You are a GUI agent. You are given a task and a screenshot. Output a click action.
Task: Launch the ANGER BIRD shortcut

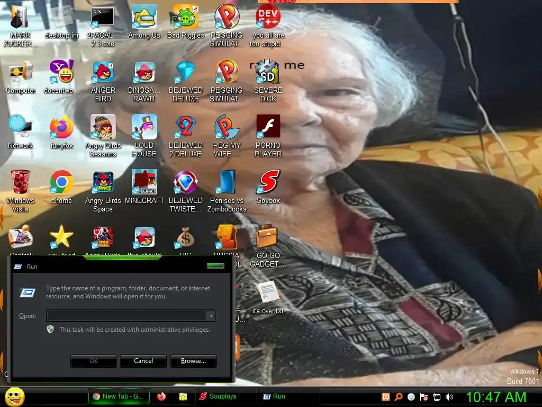coord(103,81)
